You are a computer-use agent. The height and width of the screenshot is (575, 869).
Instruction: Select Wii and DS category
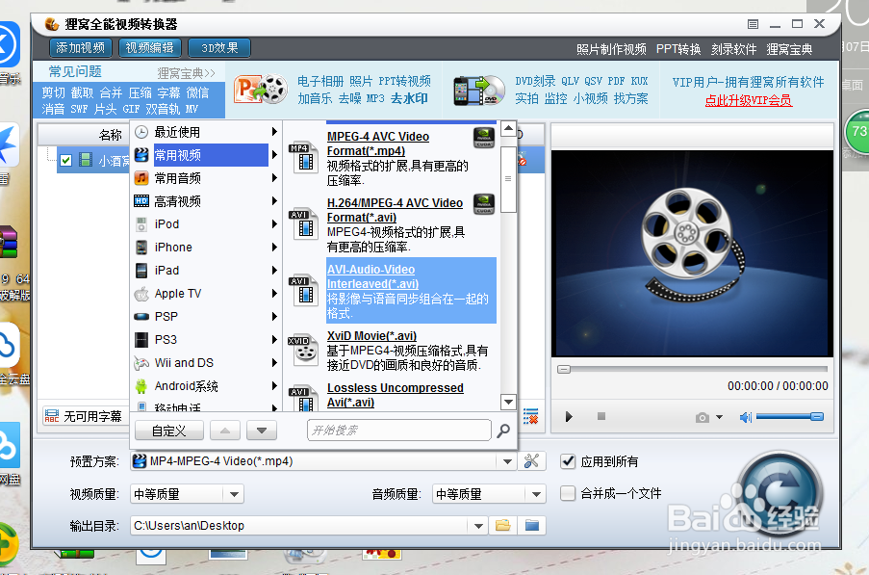pos(206,363)
